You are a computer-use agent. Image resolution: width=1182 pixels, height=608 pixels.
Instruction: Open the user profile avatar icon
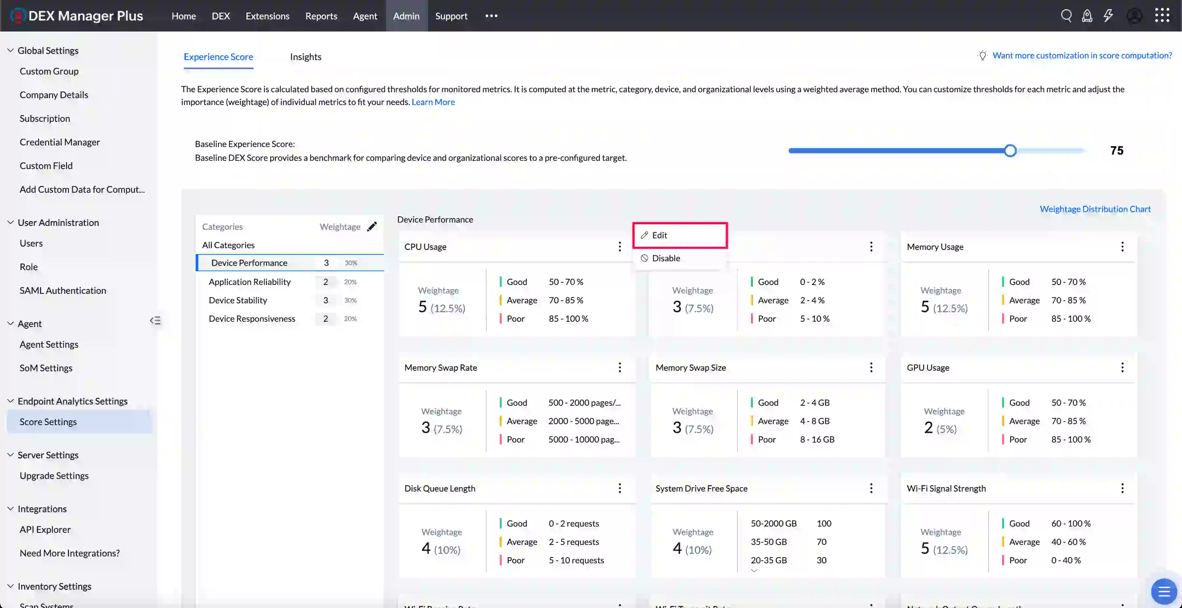point(1134,16)
